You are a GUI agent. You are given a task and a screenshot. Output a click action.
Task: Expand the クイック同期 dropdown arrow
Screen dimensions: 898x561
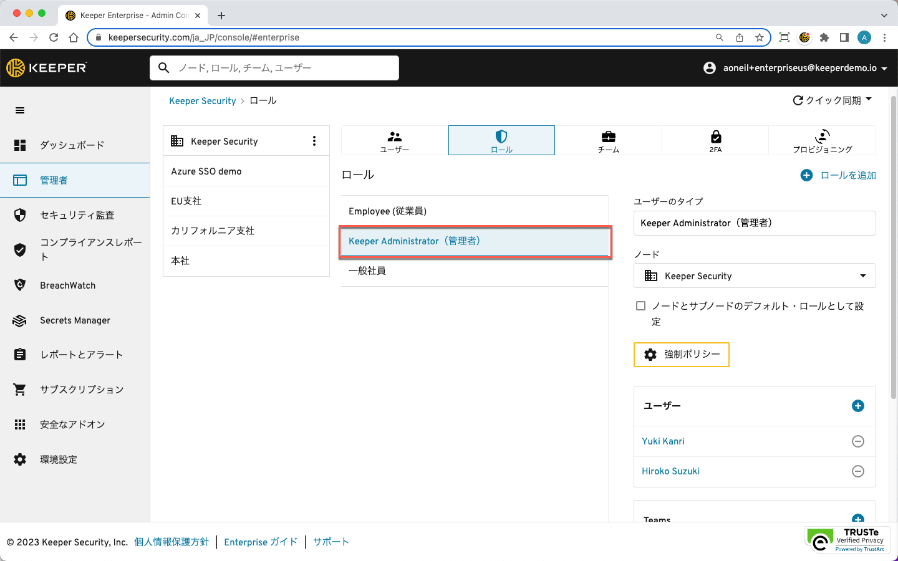(x=869, y=100)
